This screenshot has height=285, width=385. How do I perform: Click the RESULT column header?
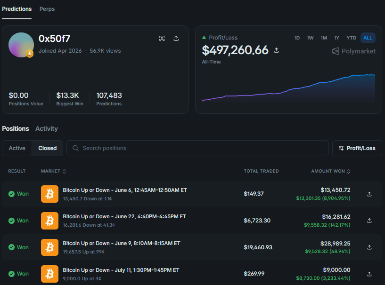16,171
